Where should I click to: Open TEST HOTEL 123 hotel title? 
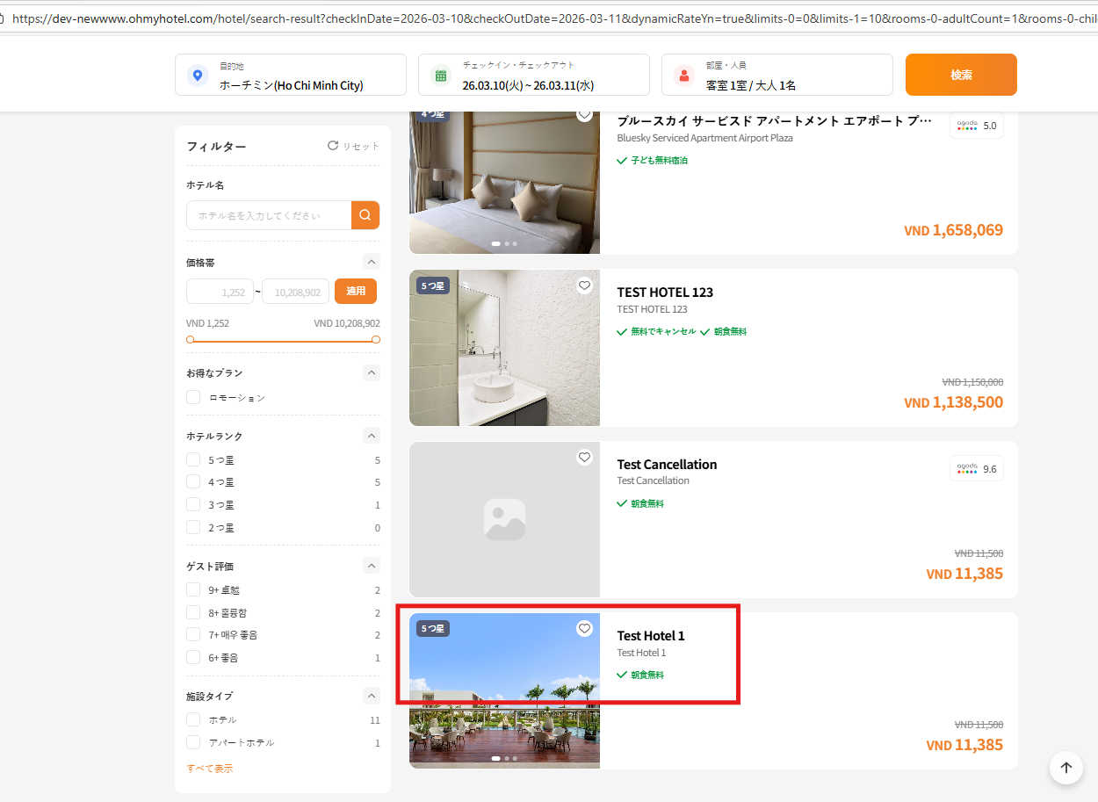665,293
